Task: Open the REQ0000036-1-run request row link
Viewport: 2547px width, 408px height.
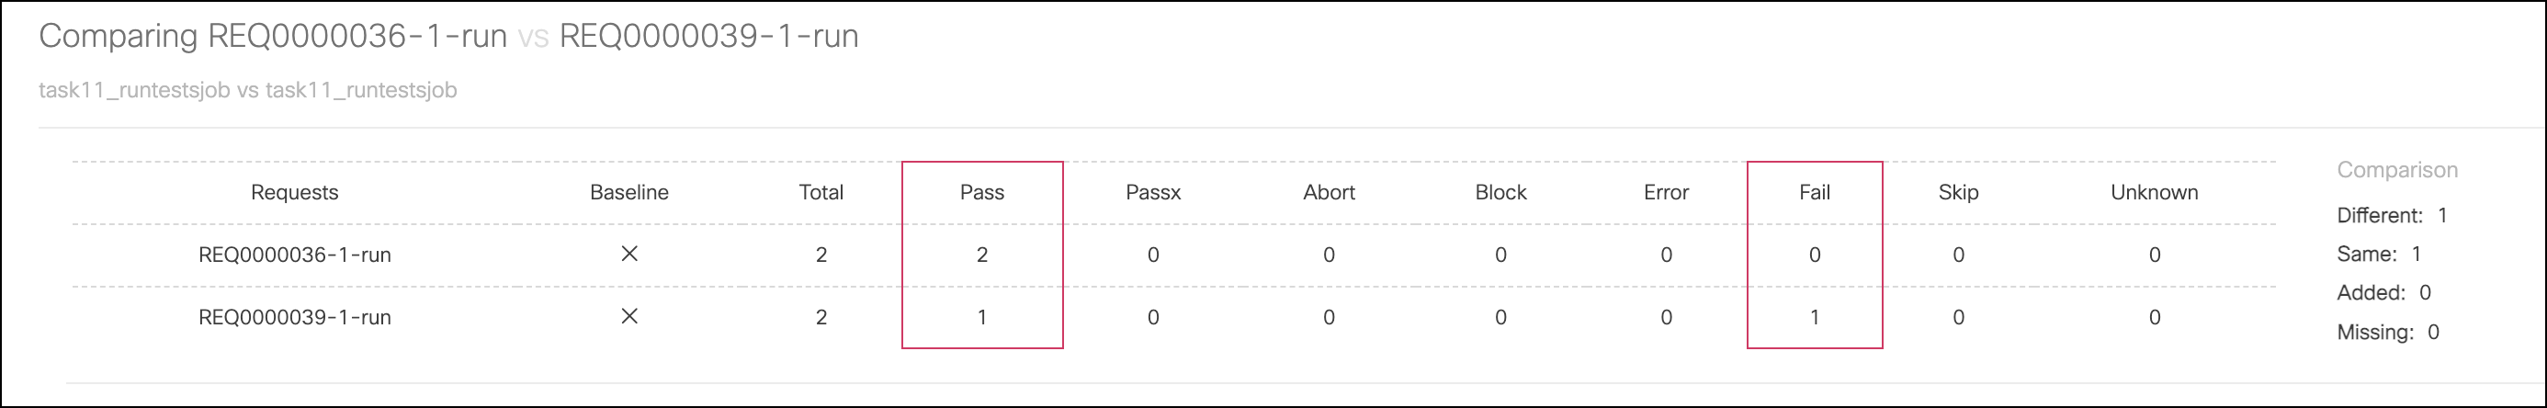Action: point(295,255)
